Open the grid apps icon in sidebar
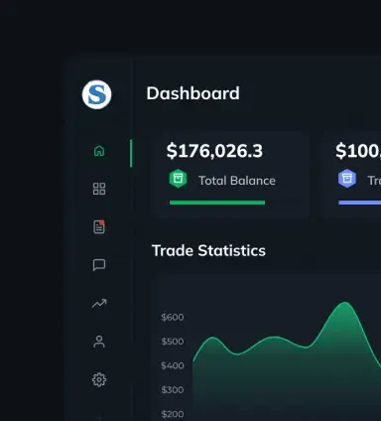Viewport: 381px width, 421px height. point(99,189)
